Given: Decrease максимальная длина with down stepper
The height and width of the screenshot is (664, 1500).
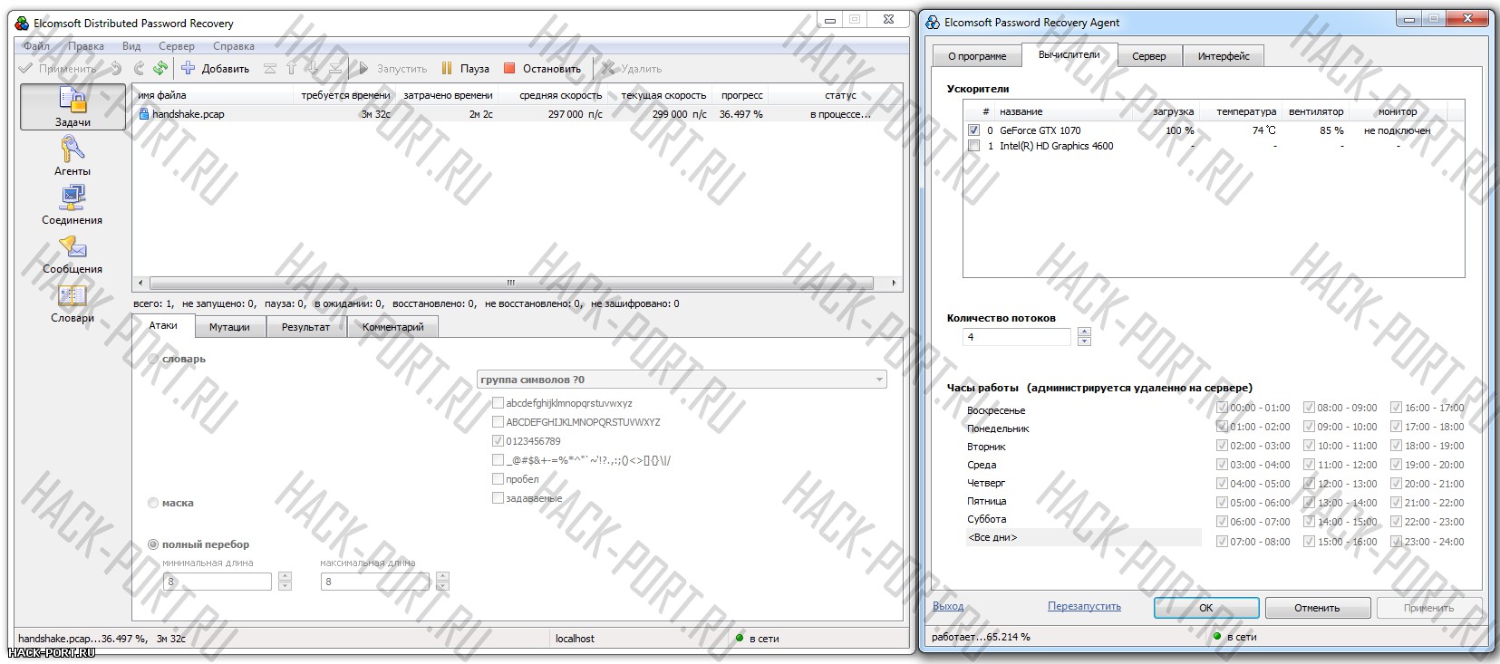Looking at the screenshot, I should click(x=442, y=586).
